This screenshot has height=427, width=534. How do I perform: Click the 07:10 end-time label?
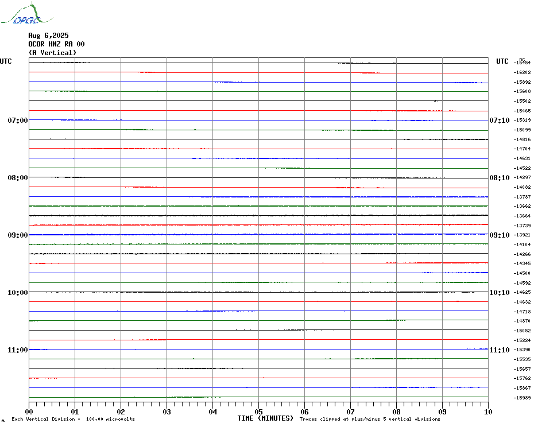(x=500, y=120)
